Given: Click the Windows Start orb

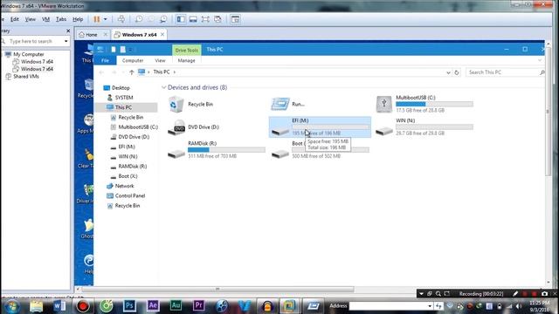Looking at the screenshot, I should point(12,306).
